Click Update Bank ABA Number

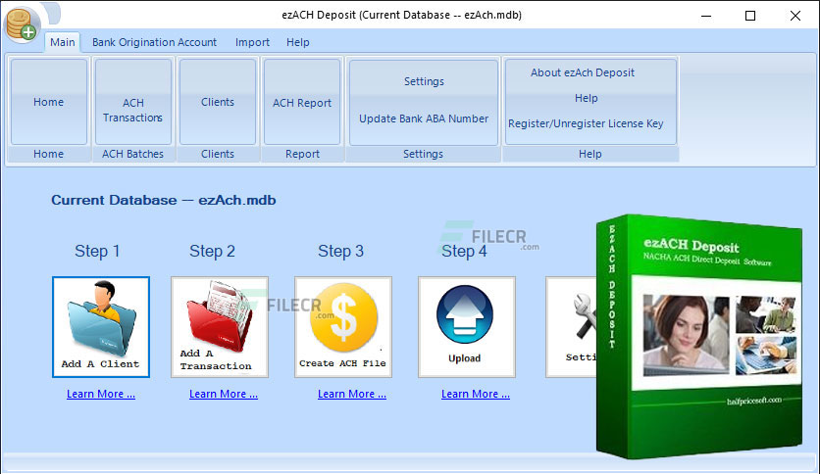point(424,118)
